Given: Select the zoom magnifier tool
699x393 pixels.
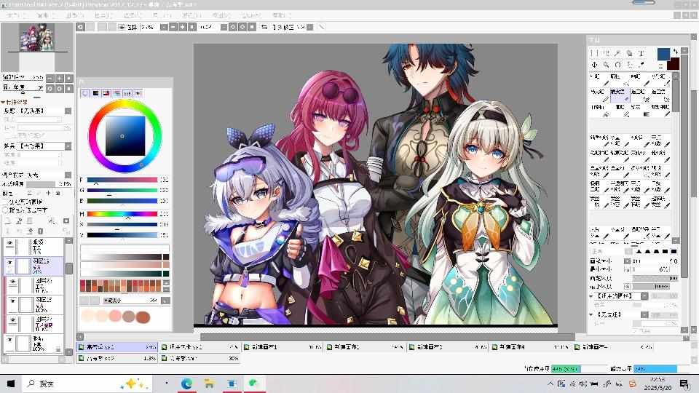Looking at the screenshot, I should click(606, 65).
